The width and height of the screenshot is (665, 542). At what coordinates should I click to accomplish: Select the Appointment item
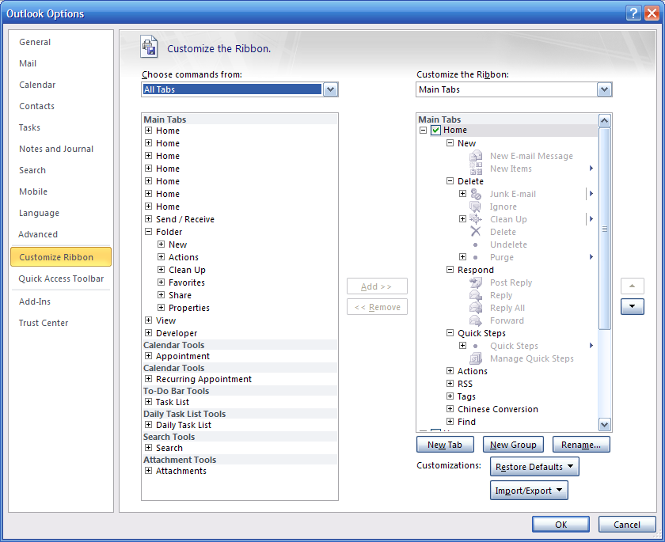[183, 356]
